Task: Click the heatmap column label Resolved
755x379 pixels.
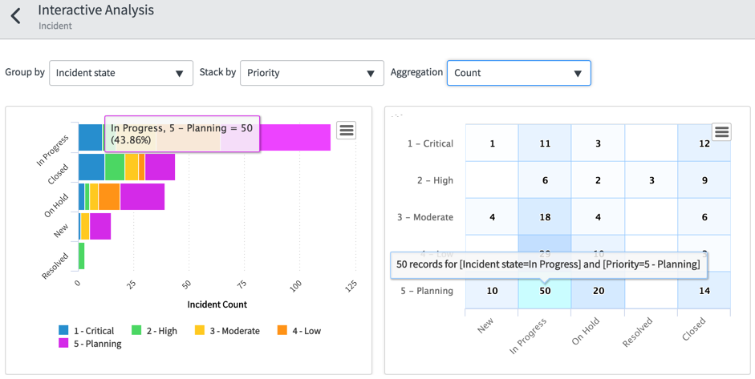Action: click(639, 331)
